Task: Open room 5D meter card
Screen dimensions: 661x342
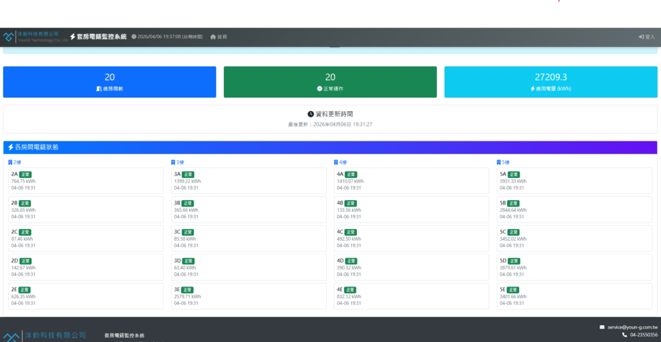Action: (575, 267)
